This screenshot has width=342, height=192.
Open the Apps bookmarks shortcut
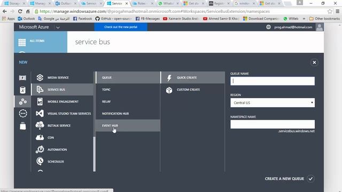pos(9,19)
